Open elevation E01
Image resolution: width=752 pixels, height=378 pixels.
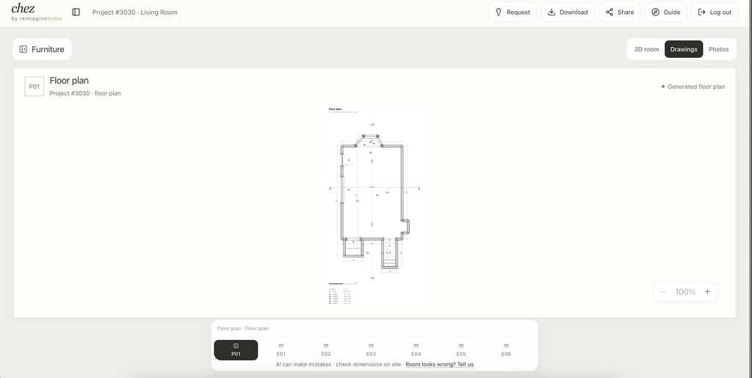tap(281, 350)
